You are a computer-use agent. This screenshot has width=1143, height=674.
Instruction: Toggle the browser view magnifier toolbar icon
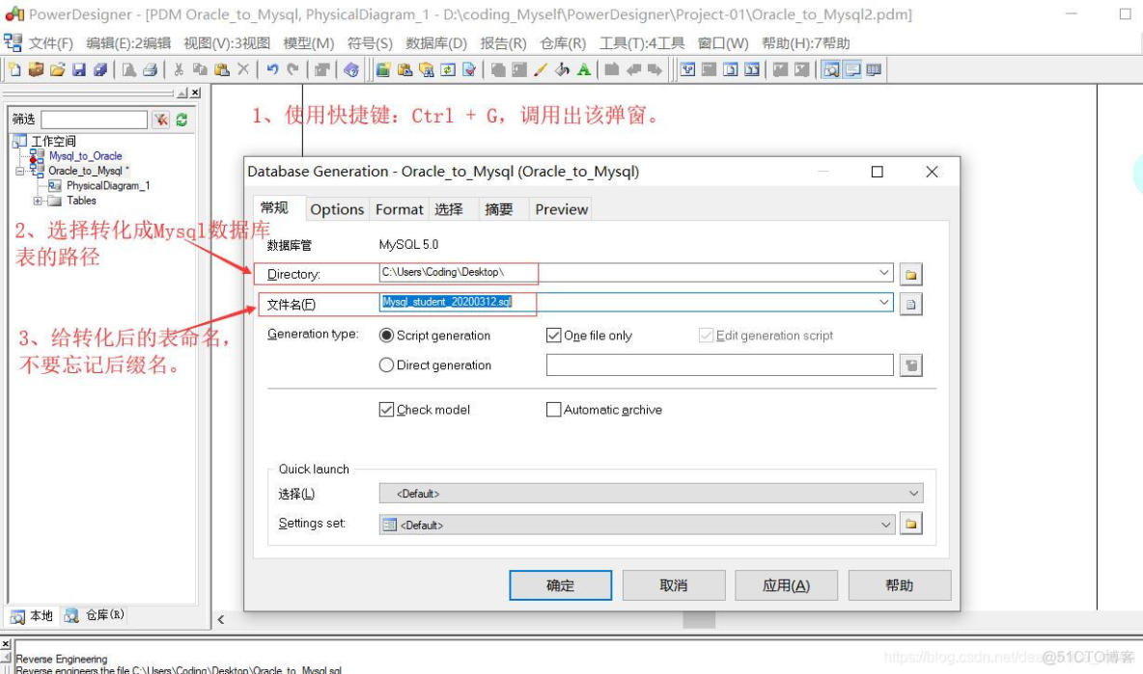pyautogui.click(x=830, y=69)
